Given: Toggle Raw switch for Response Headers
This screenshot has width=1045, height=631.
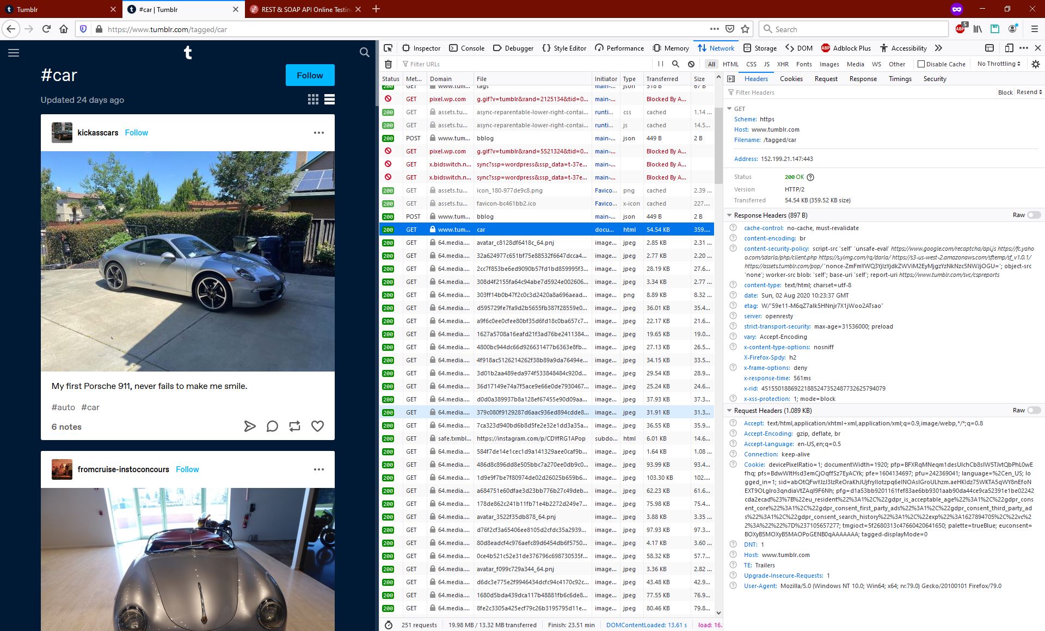Looking at the screenshot, I should pos(1034,215).
